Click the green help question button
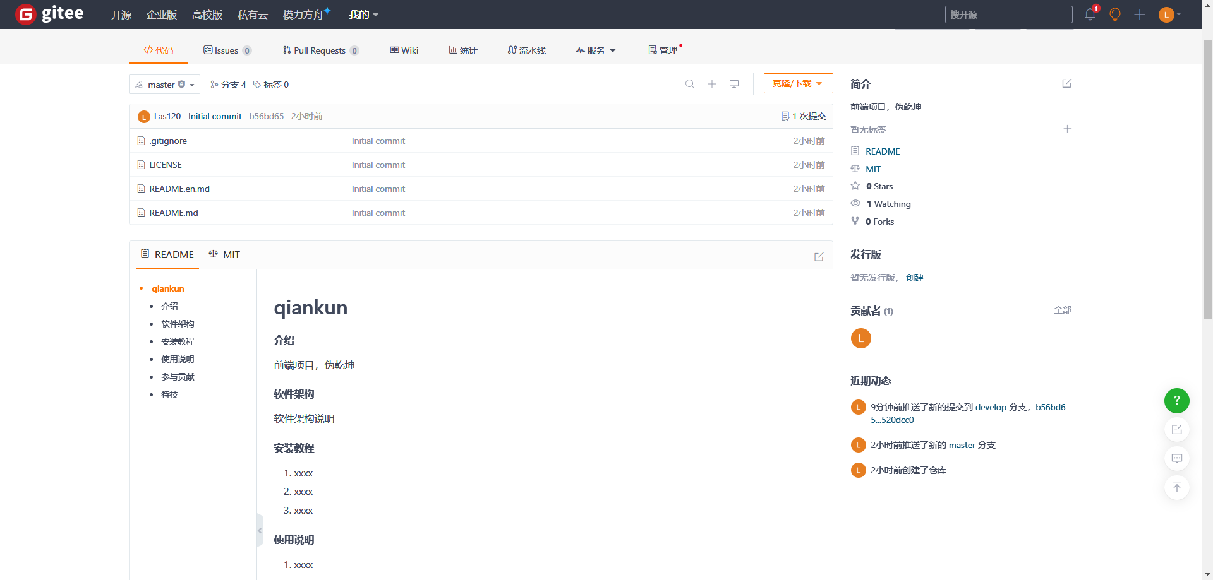Screen dimensions: 1213x580 coord(1177,401)
